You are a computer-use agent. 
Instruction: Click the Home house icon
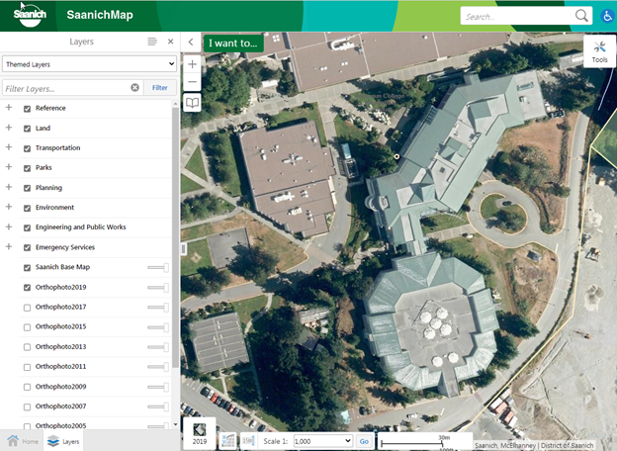coord(13,441)
